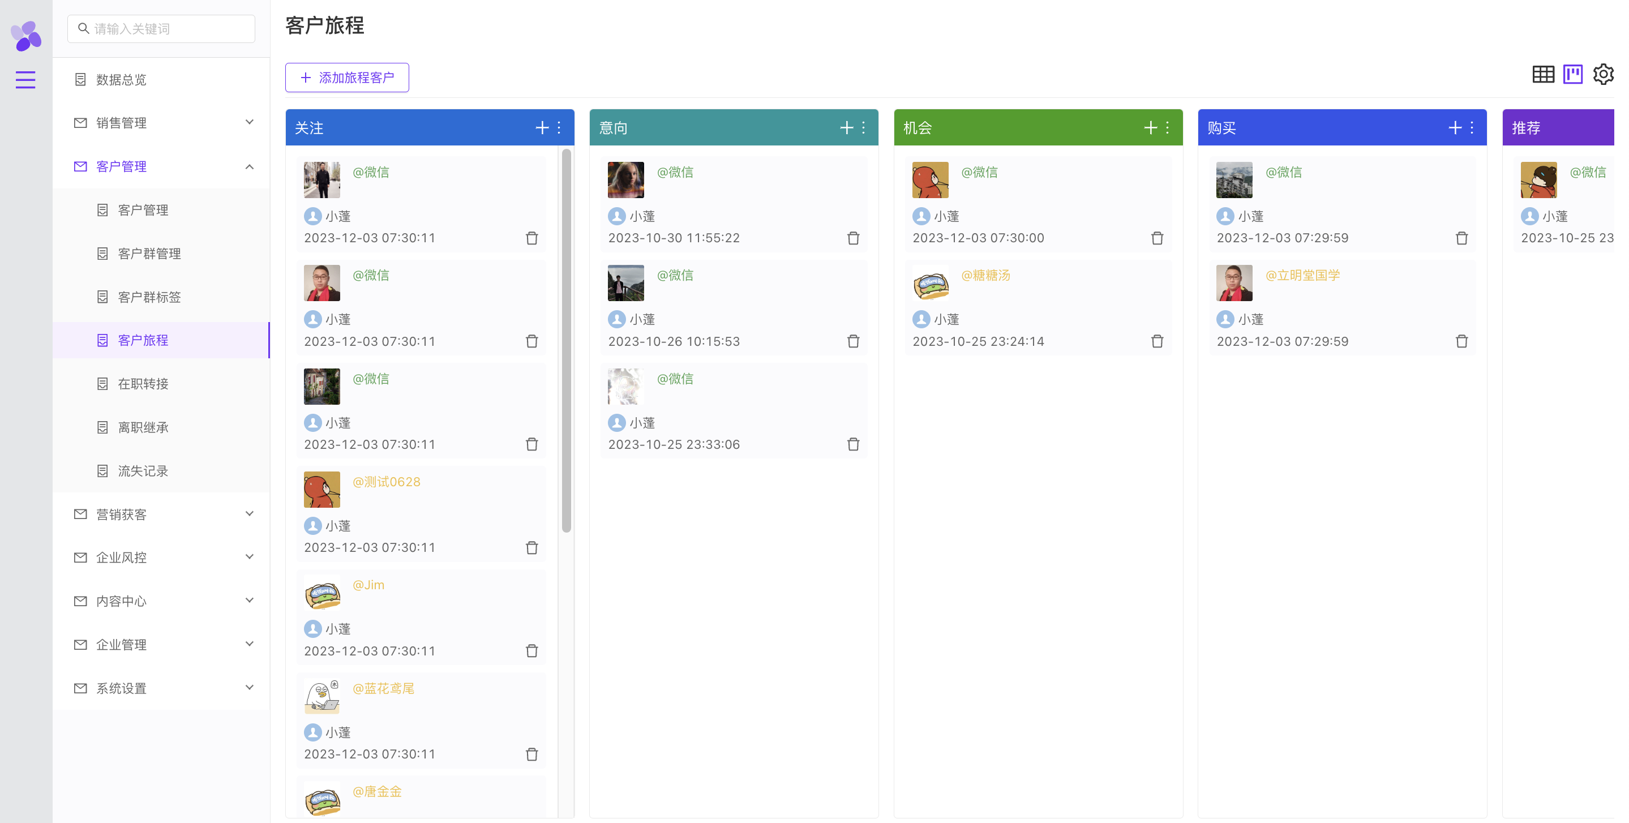This screenshot has height=823, width=1629.
Task: Click keyword search input field
Action: (161, 28)
